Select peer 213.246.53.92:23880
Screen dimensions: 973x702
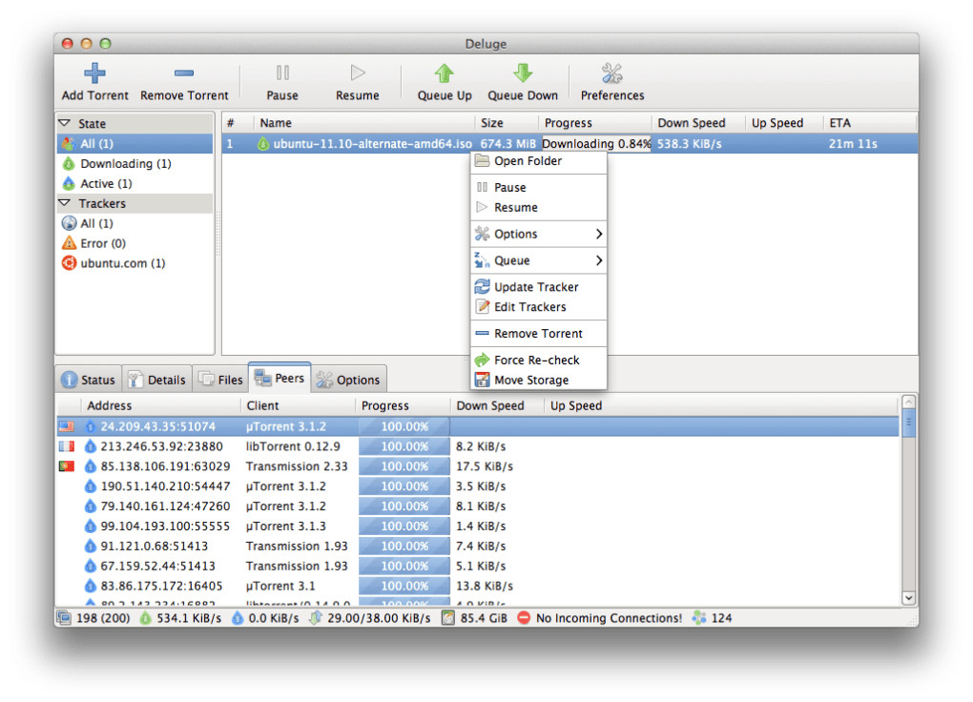pyautogui.click(x=478, y=446)
